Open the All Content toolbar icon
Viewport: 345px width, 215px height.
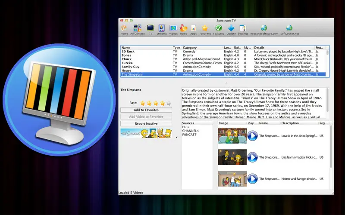(x=138, y=28)
